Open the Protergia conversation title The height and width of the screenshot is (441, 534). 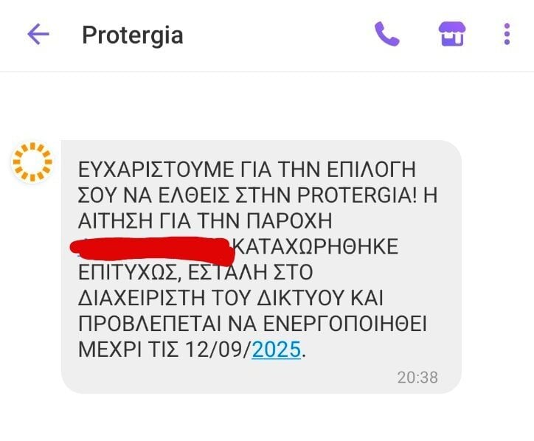tap(133, 35)
